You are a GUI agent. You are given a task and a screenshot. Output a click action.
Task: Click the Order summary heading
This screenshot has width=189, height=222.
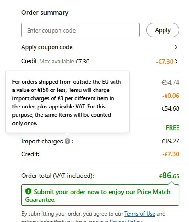click(x=45, y=12)
